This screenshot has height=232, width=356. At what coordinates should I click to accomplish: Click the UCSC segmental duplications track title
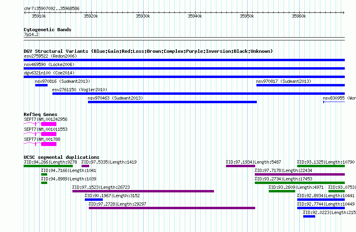62,157
